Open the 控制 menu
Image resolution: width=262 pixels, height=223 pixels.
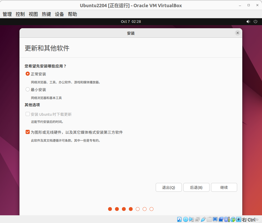(x=20, y=14)
